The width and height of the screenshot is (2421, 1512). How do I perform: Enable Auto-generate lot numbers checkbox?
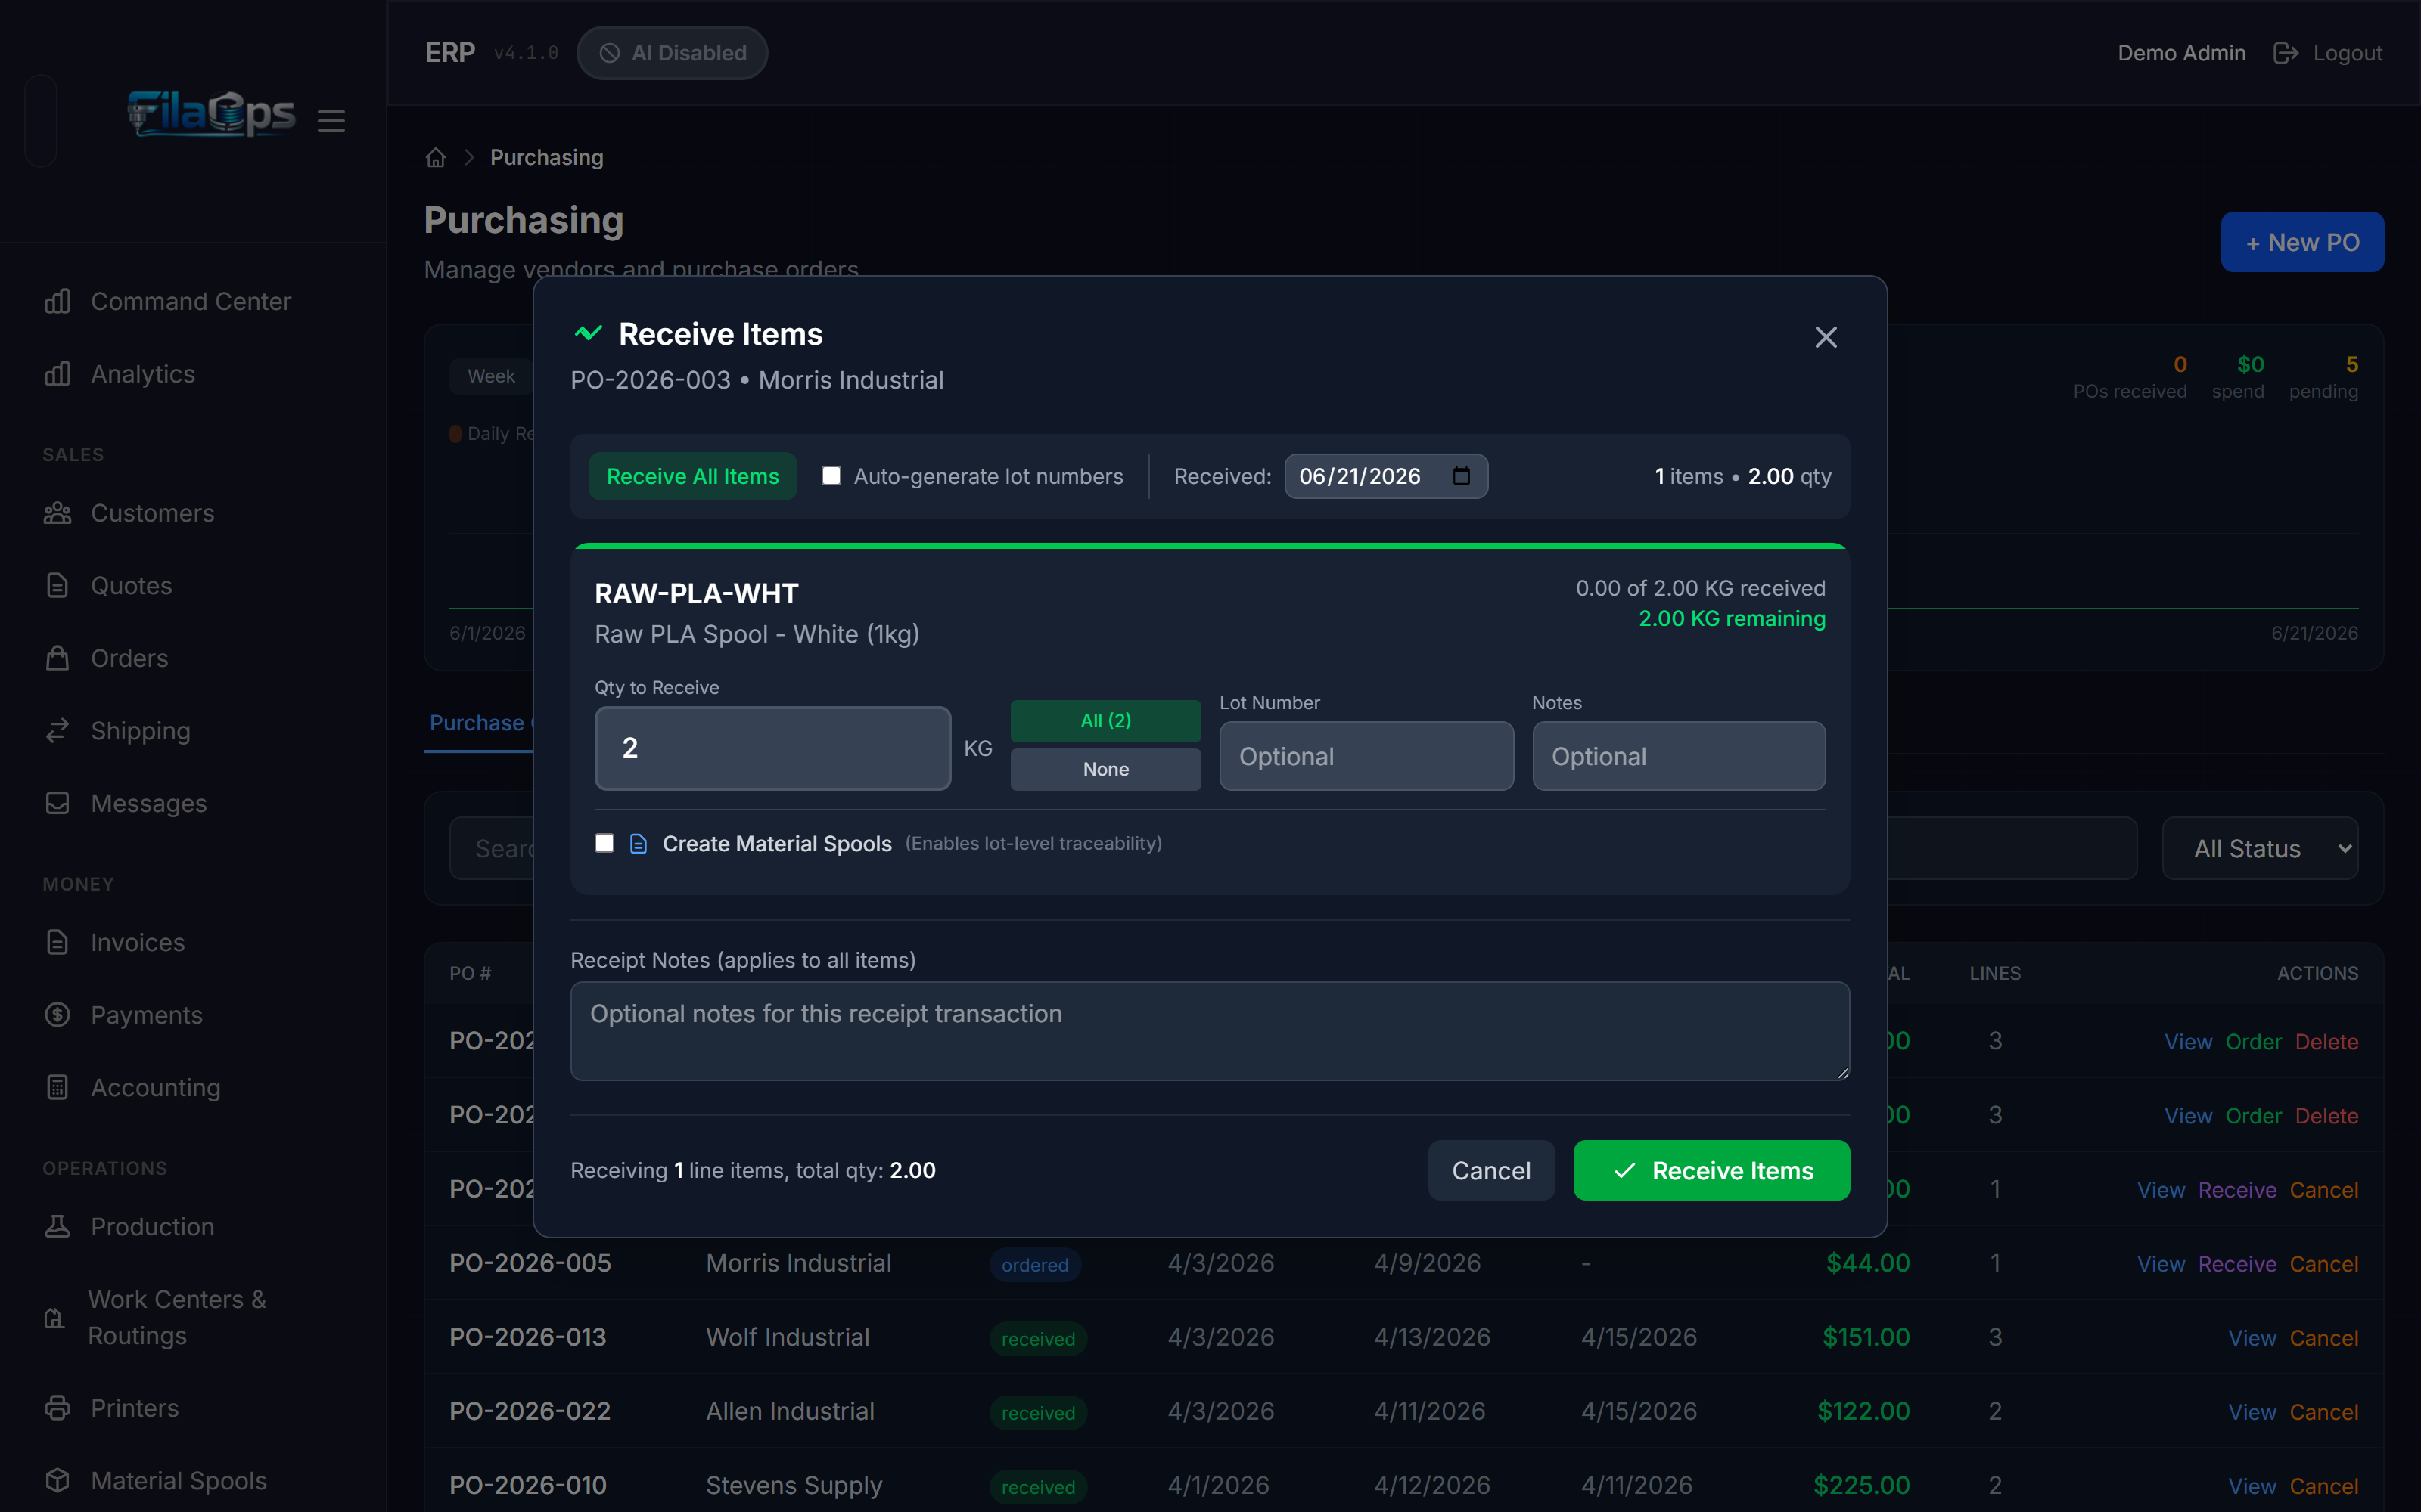pos(831,476)
